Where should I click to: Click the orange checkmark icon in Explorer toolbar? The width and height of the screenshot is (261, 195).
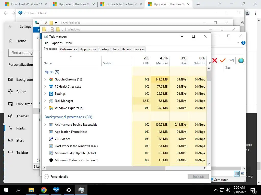coord(223,60)
